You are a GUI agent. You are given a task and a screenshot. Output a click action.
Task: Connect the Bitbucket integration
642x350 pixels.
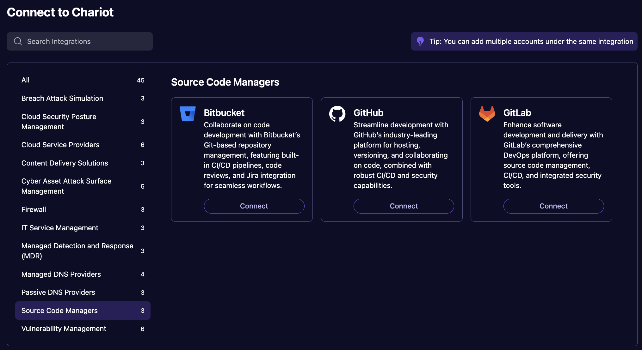tap(254, 206)
